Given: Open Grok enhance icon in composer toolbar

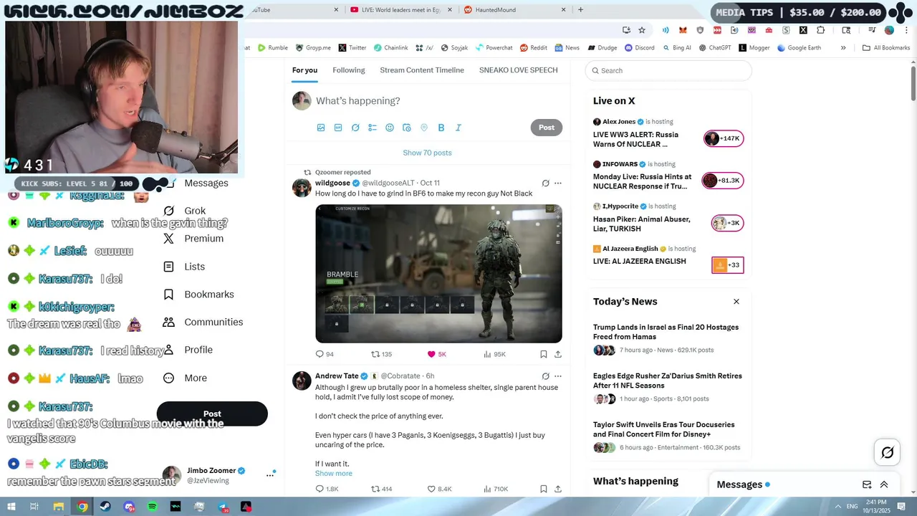Looking at the screenshot, I should [x=355, y=128].
